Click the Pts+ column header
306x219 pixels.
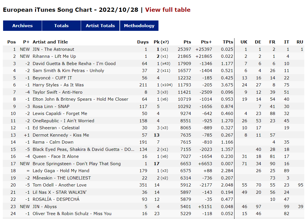(x=206, y=42)
